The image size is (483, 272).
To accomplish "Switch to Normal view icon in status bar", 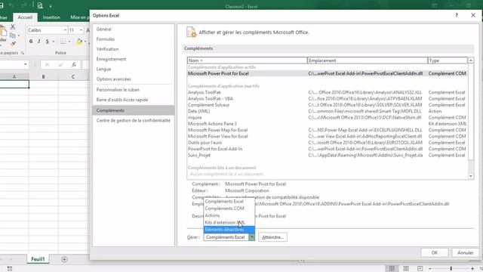I will pyautogui.click(x=392, y=269).
